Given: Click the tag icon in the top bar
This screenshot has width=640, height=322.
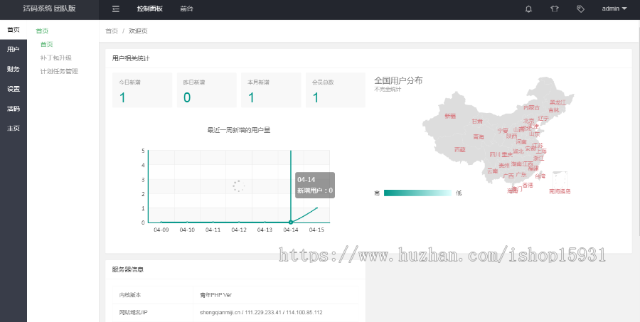Looking at the screenshot, I should pyautogui.click(x=580, y=9).
